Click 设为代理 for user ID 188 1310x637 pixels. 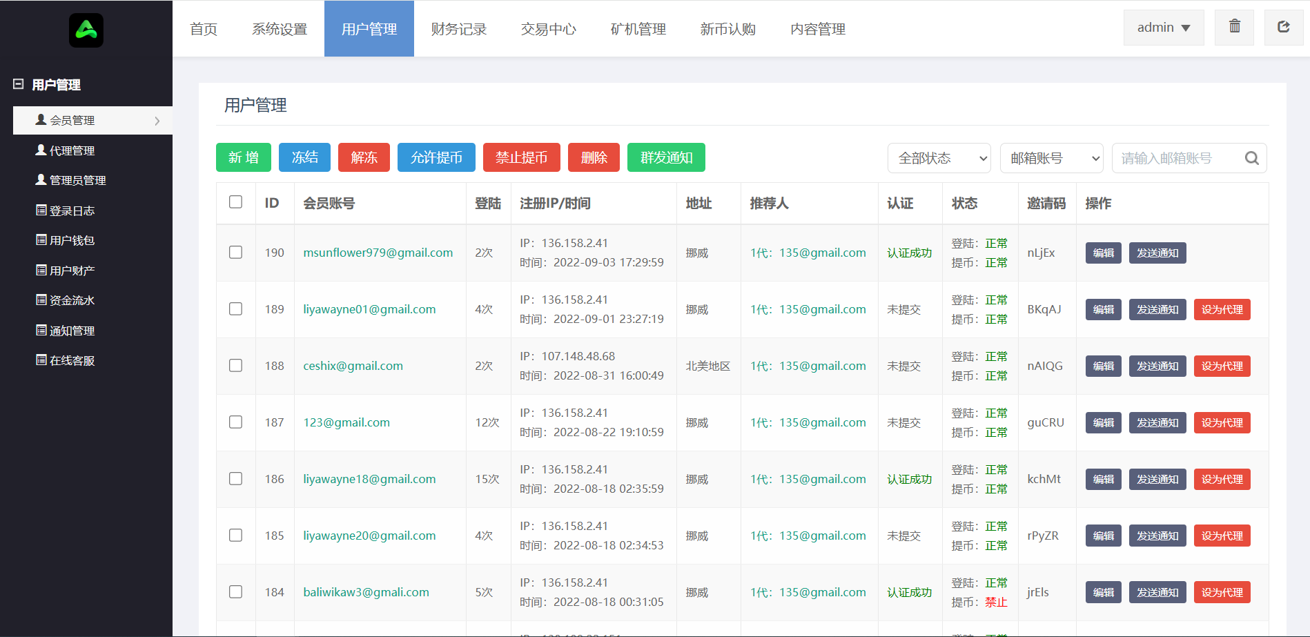click(x=1222, y=366)
